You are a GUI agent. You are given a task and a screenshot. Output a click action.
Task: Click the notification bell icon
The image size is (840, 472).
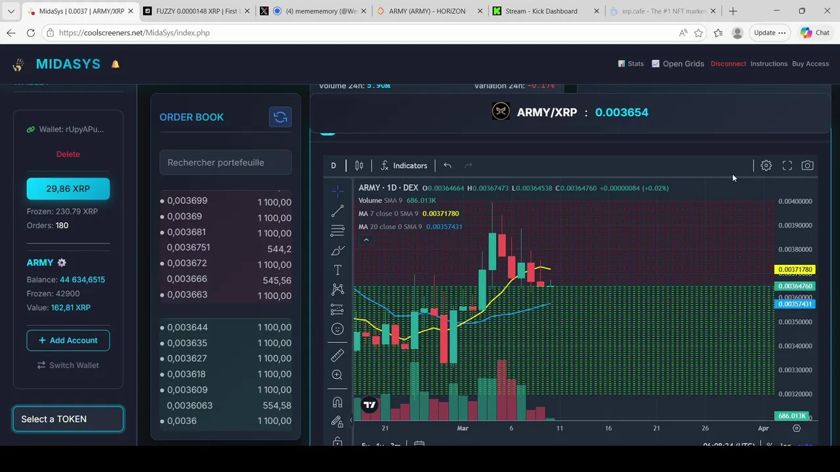click(115, 64)
